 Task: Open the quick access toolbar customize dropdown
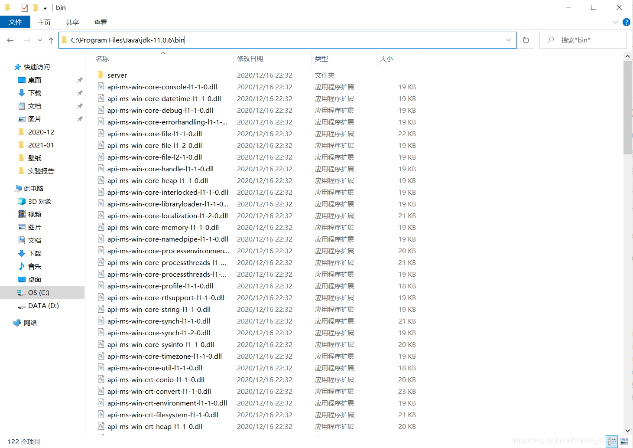pos(45,8)
